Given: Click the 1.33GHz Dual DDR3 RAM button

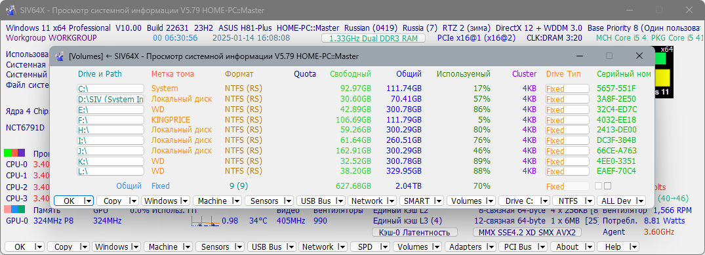Looking at the screenshot, I should click(373, 38).
